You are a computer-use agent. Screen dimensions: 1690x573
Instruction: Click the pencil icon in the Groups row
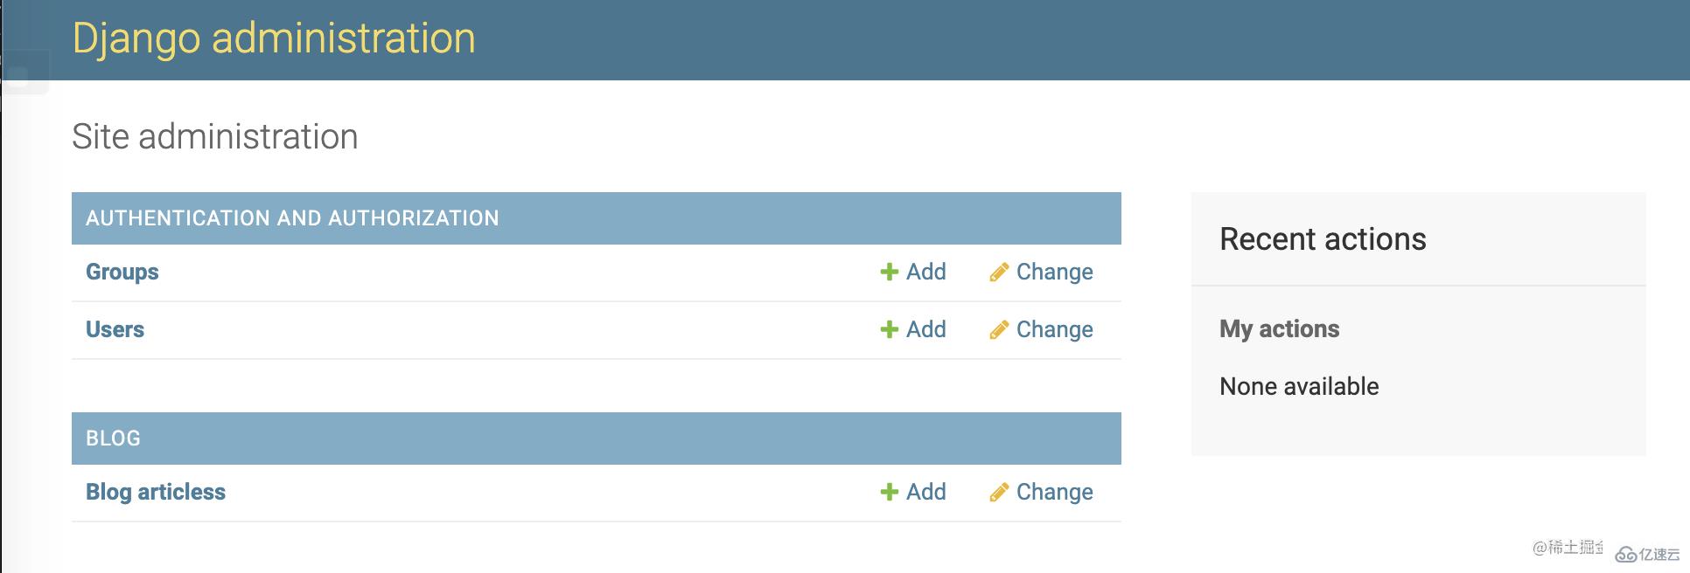tap(999, 273)
